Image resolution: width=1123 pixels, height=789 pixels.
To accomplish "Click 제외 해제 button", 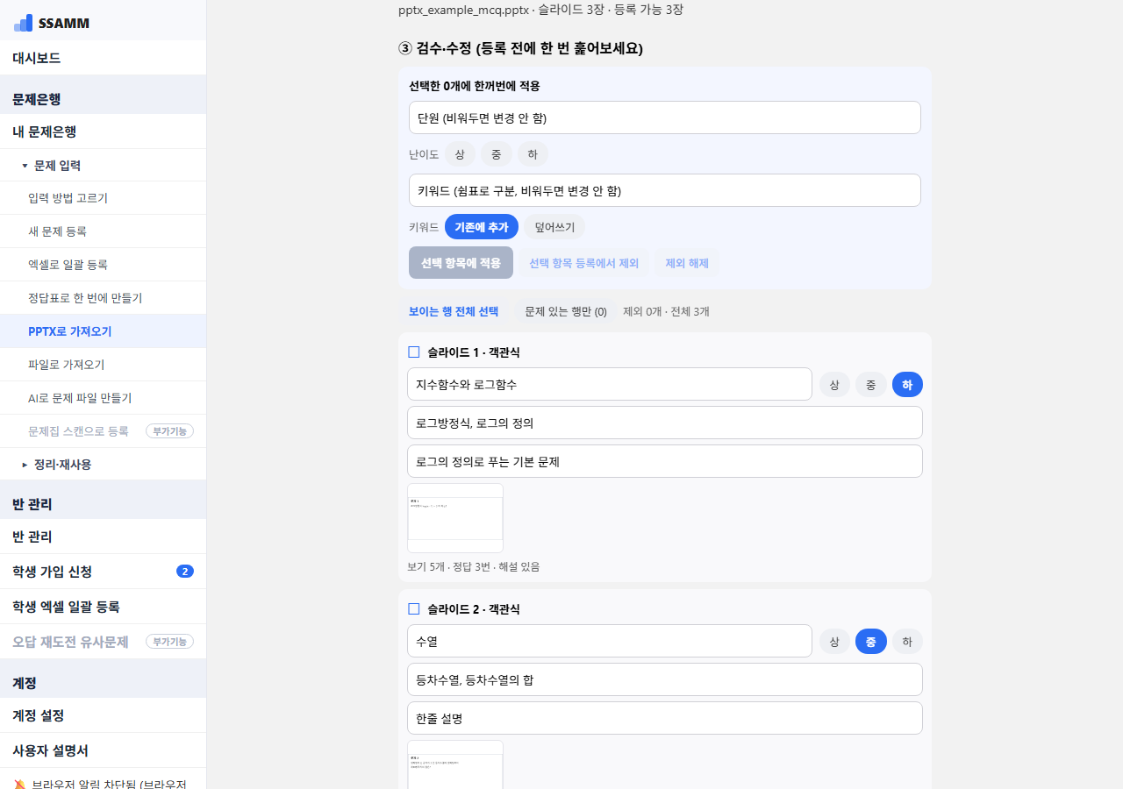I will pyautogui.click(x=687, y=263).
